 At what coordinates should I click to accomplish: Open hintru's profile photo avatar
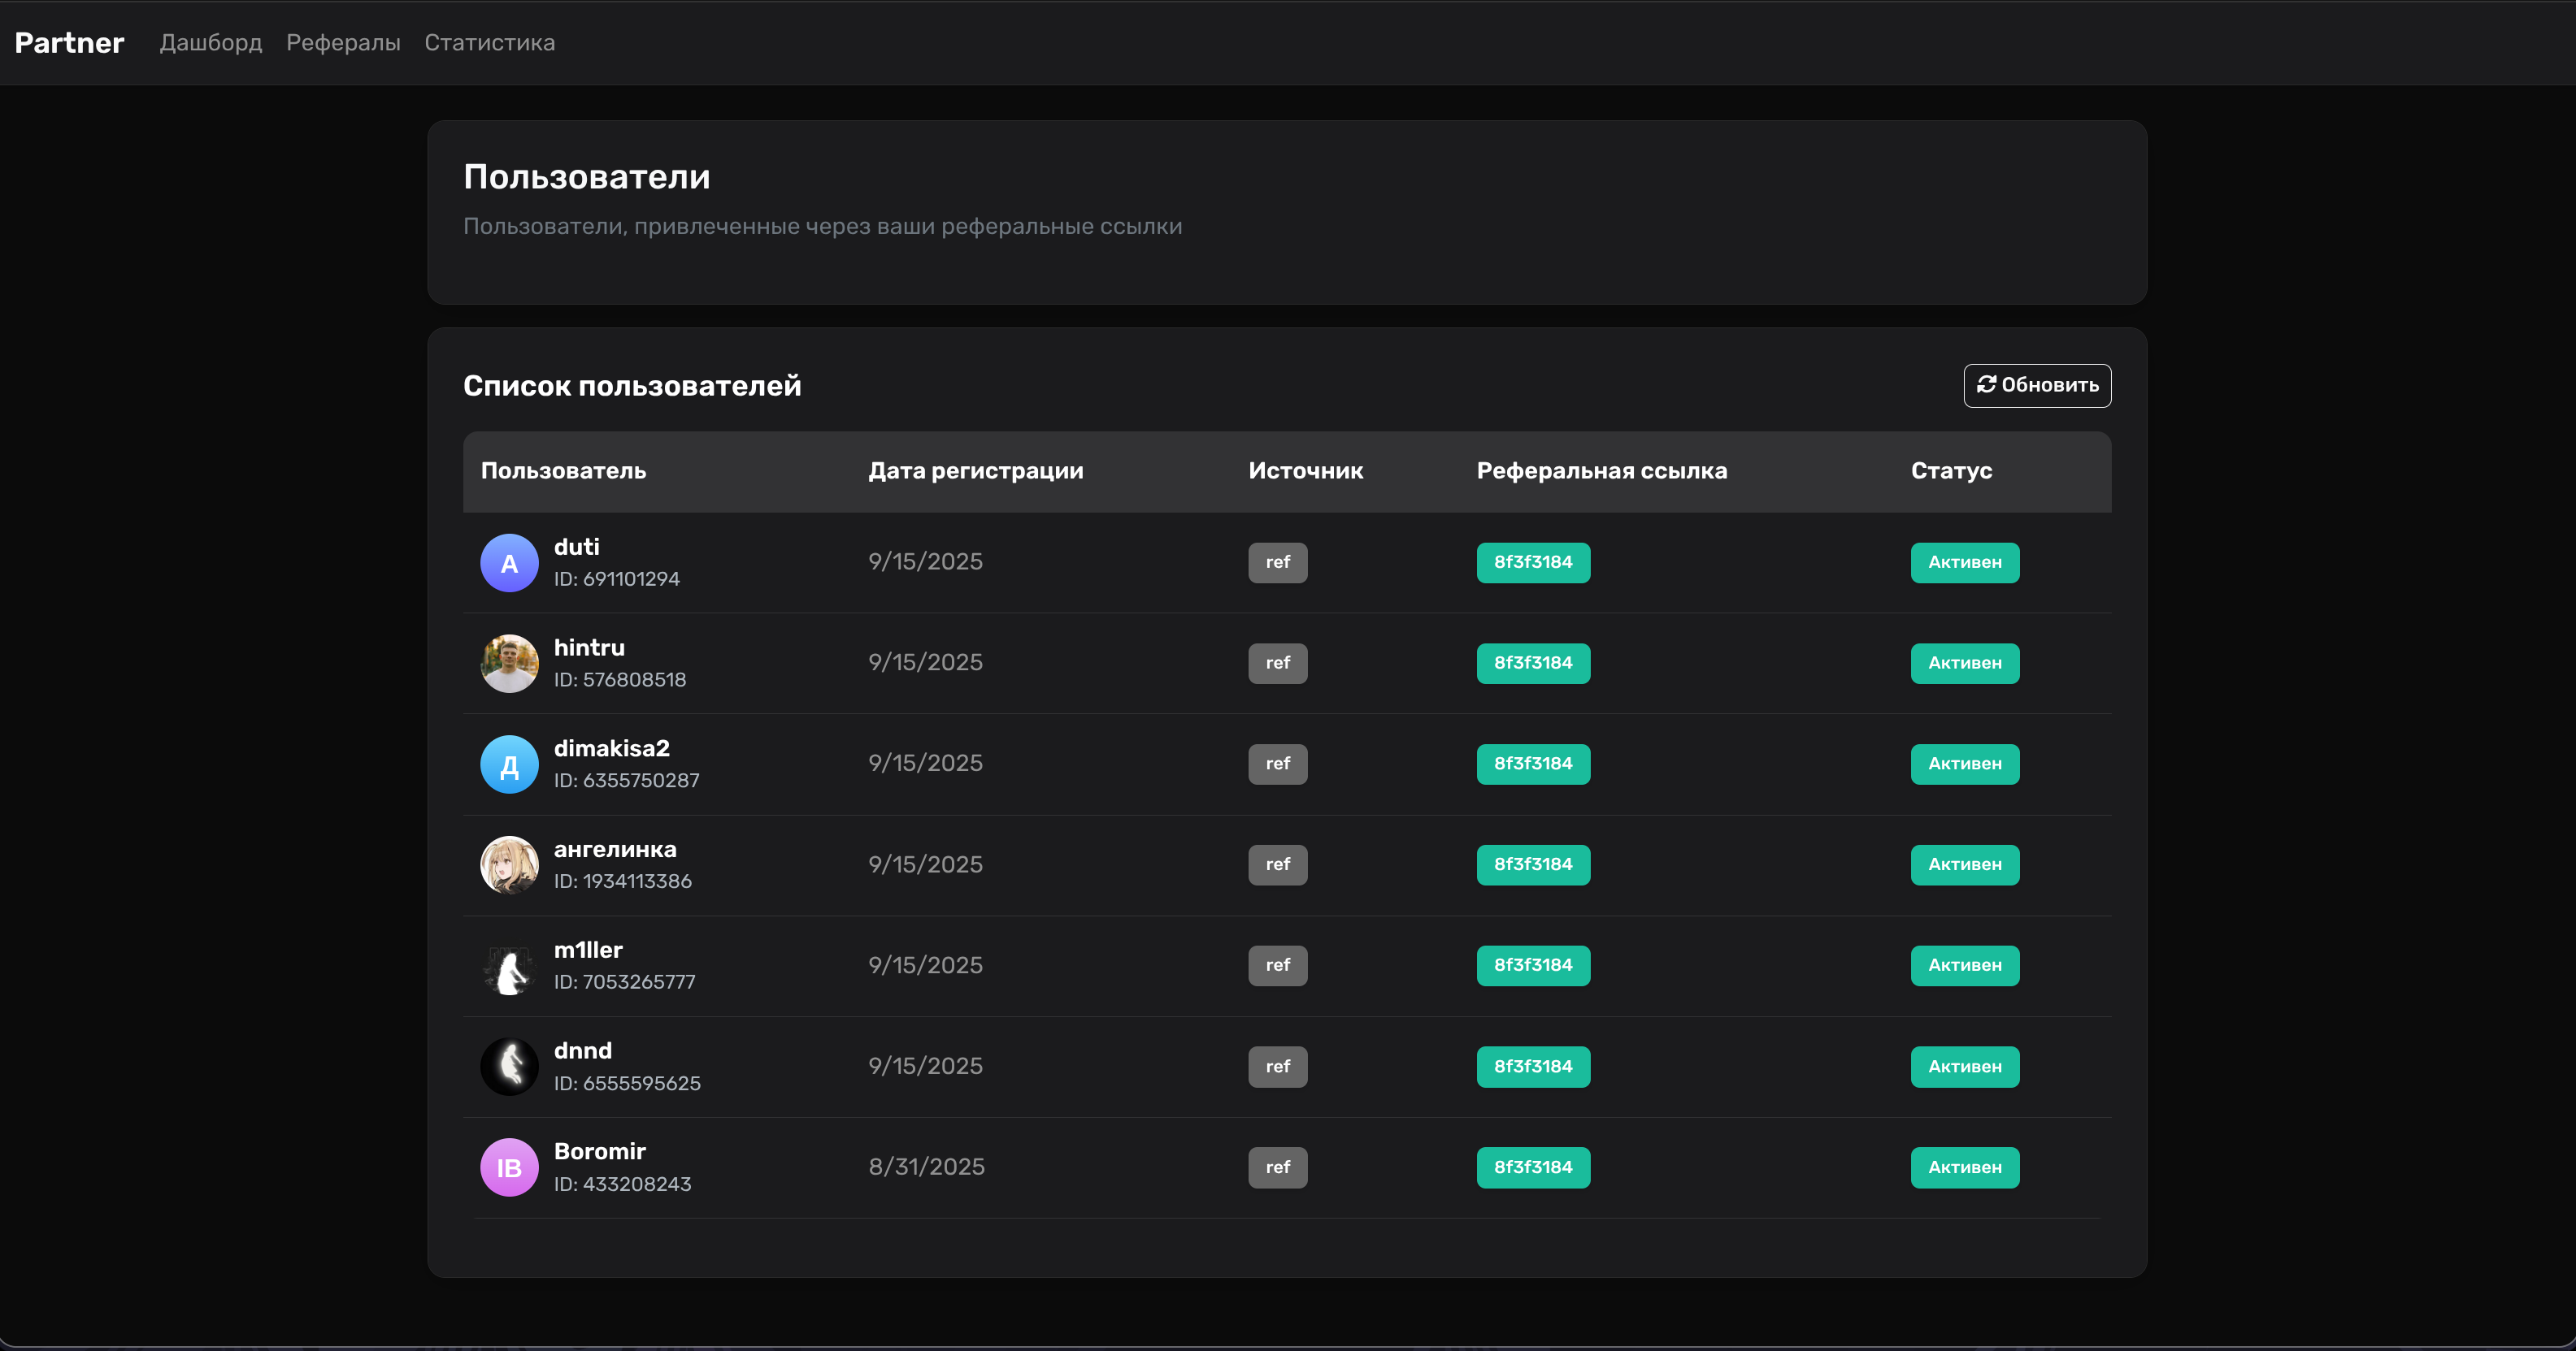(x=509, y=664)
